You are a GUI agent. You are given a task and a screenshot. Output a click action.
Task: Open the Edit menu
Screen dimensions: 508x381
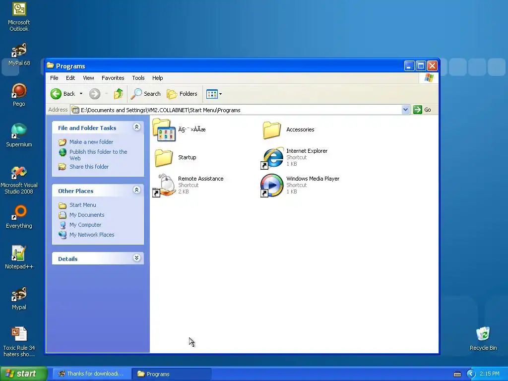(70, 78)
